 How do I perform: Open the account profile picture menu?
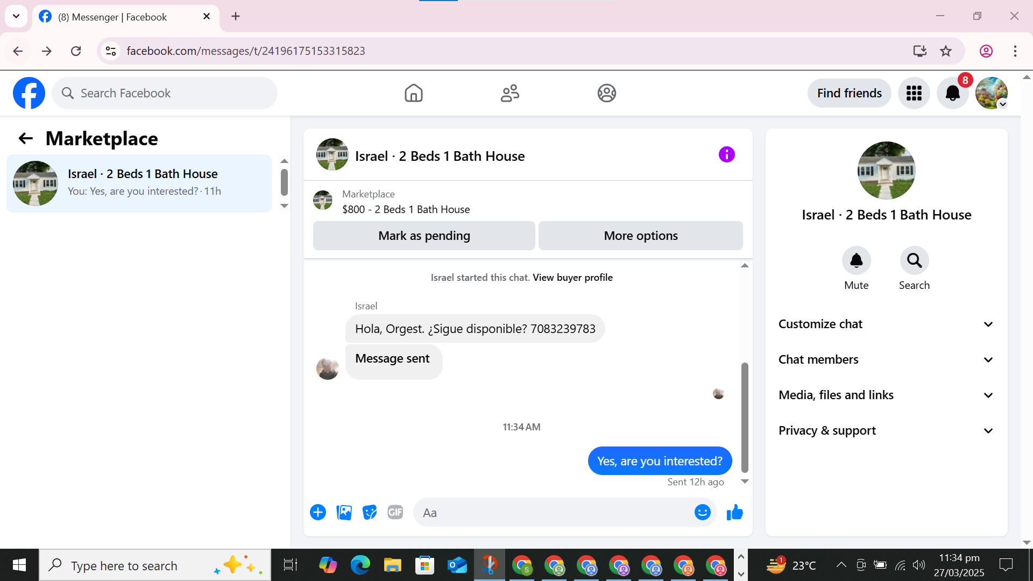[x=992, y=93]
